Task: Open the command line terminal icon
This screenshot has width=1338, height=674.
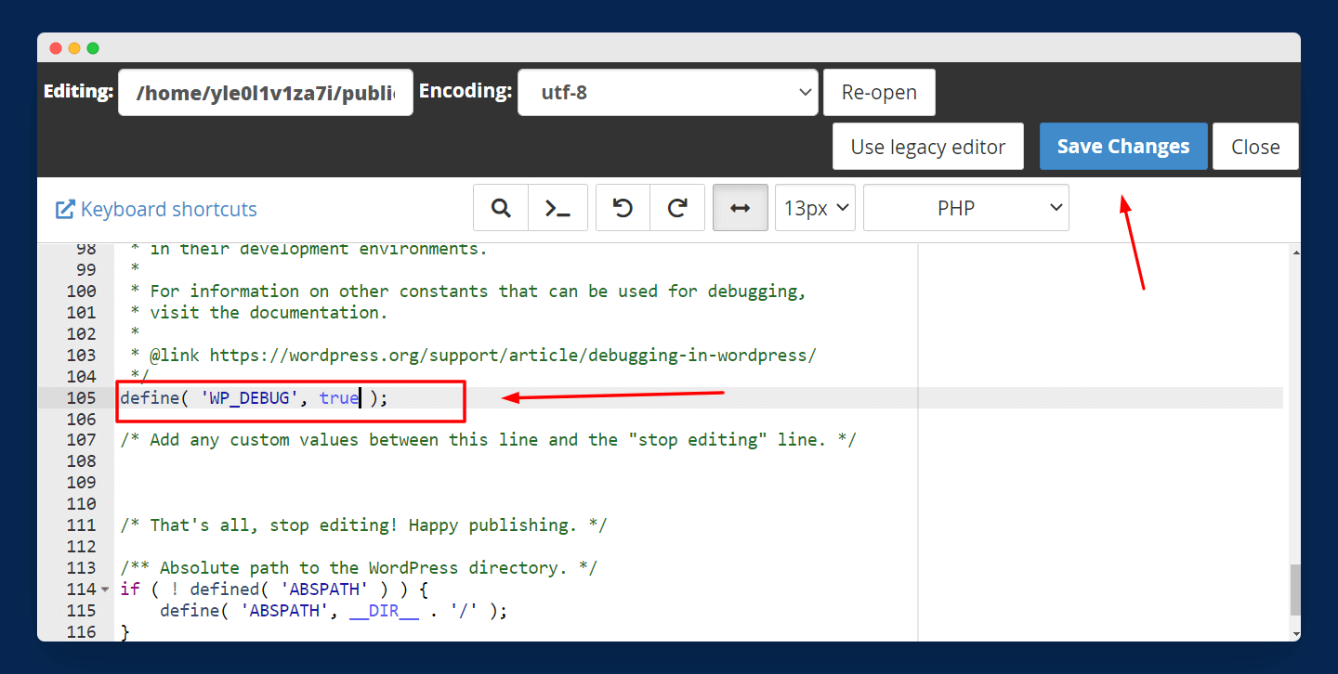Action: click(x=557, y=208)
